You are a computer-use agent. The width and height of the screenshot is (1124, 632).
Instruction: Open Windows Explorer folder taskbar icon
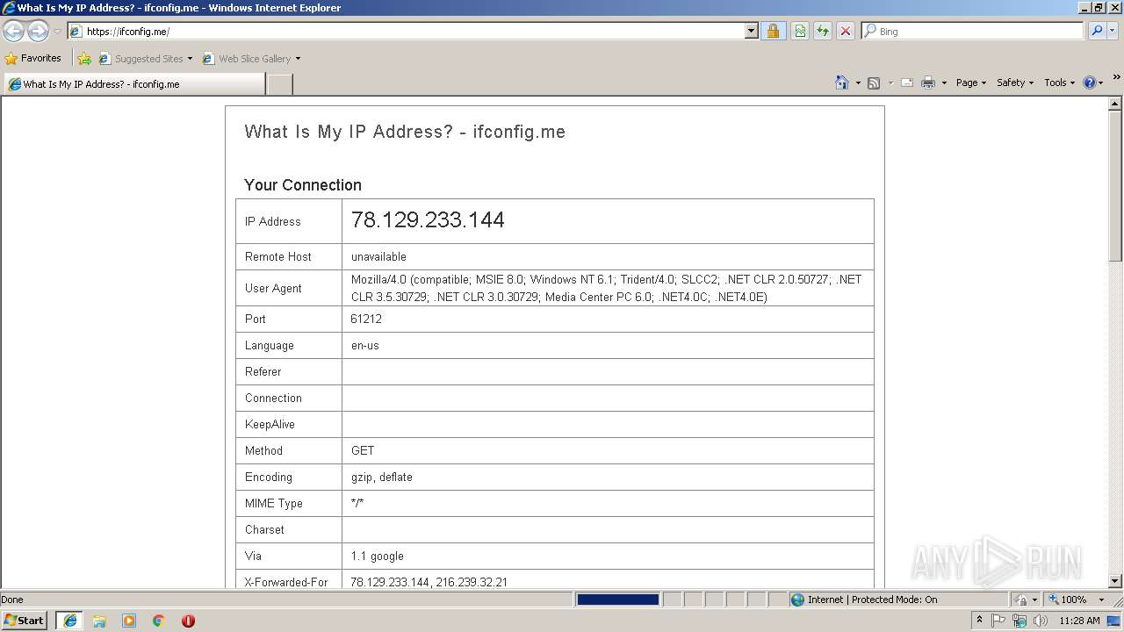(x=99, y=621)
